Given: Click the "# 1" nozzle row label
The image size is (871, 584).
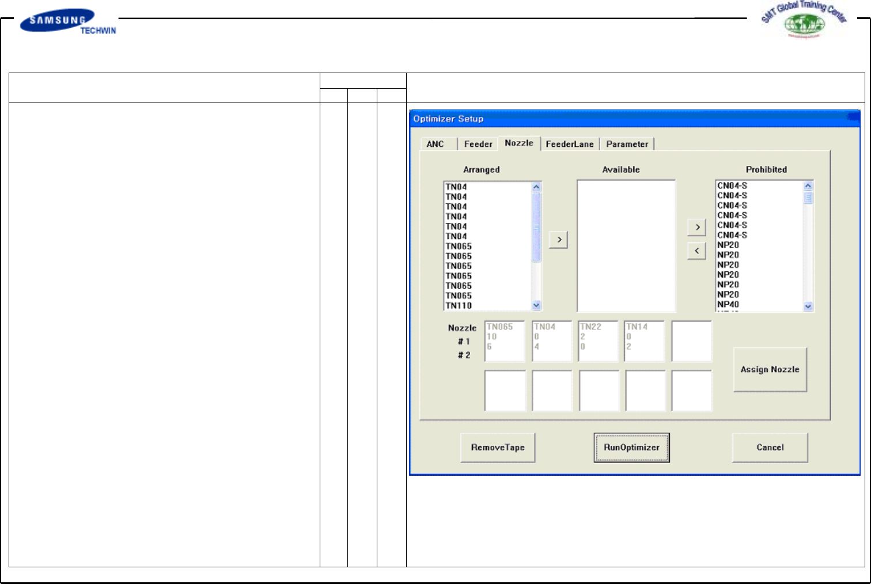Looking at the screenshot, I should (x=464, y=342).
